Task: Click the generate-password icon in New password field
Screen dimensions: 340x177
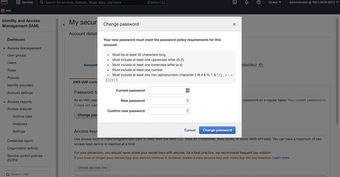Action: (187, 101)
